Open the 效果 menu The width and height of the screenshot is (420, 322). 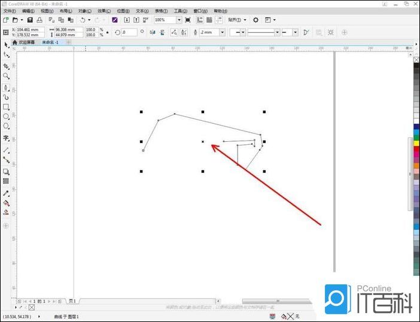pos(104,11)
